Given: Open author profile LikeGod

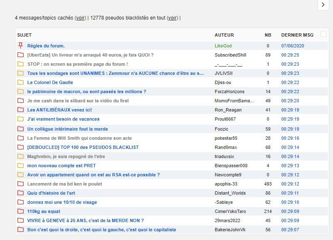Looking at the screenshot, I should coord(223,46).
